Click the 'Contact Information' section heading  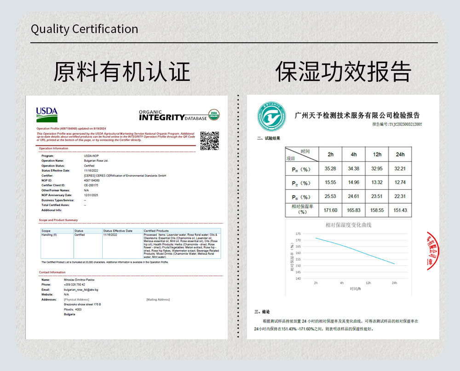point(52,272)
